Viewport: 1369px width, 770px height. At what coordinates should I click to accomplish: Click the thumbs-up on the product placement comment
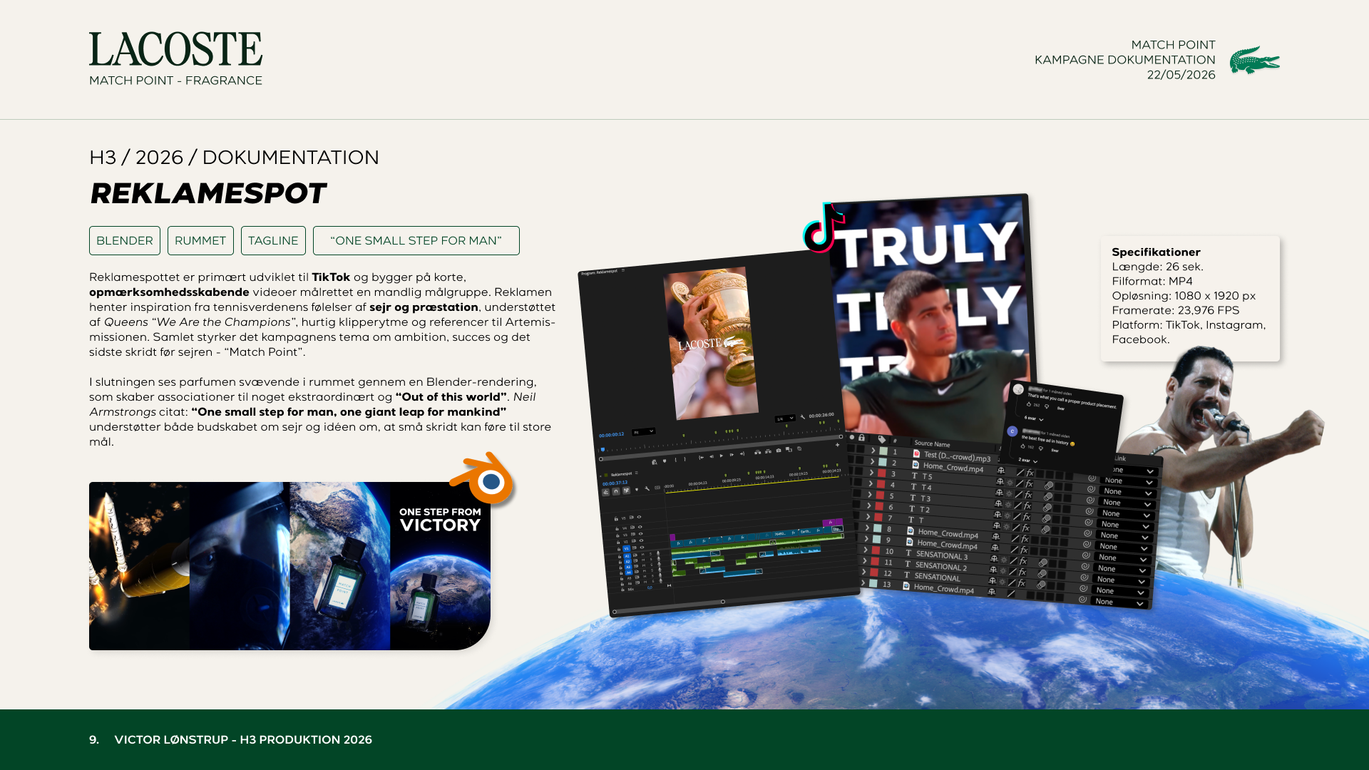pos(1028,404)
